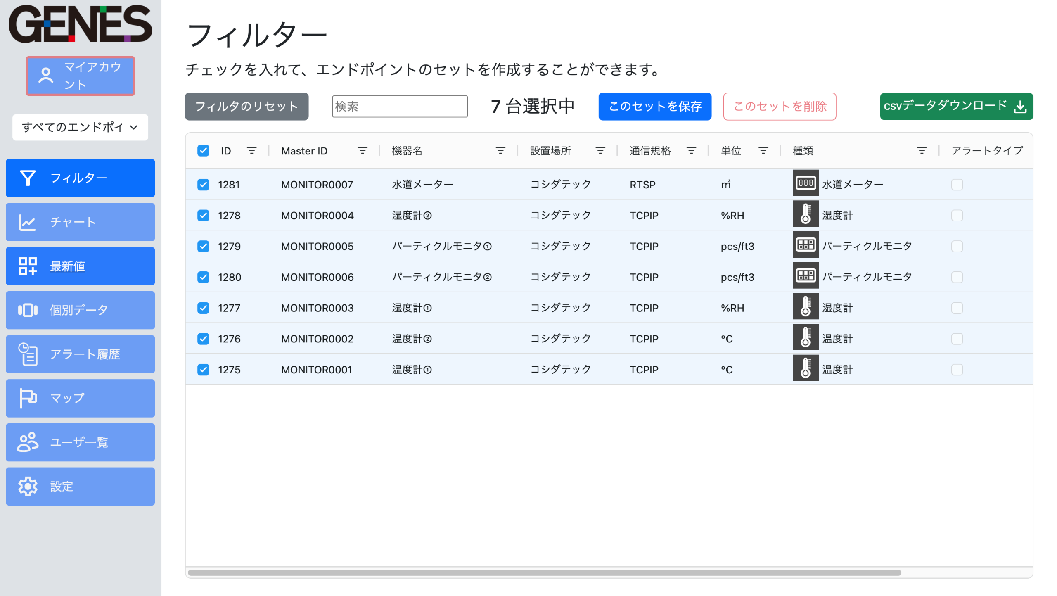Focus the 検索 search field

coord(399,107)
